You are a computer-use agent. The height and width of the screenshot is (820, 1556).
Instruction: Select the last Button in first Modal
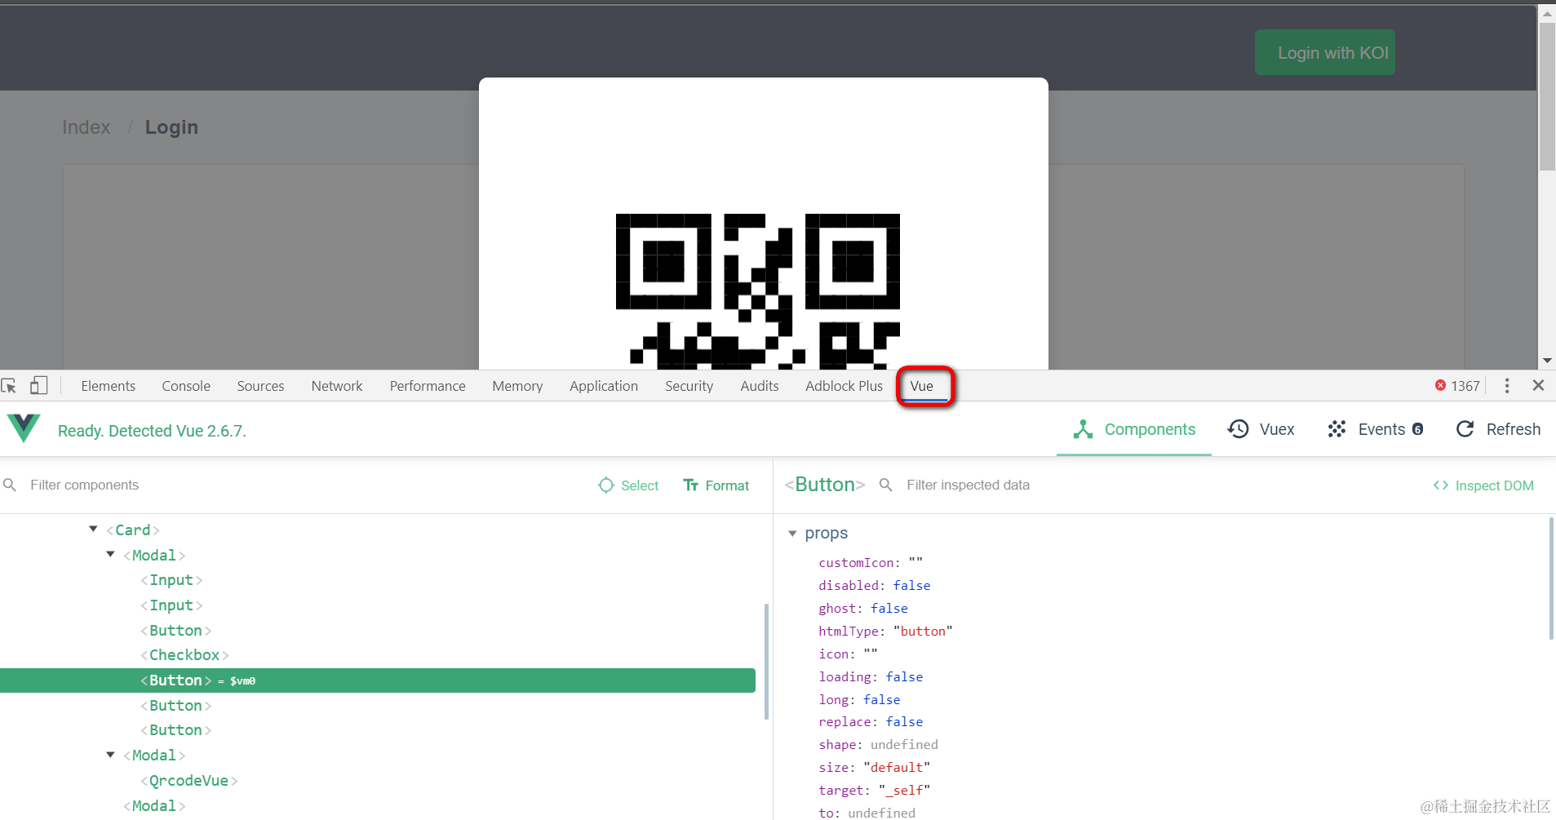coord(175,730)
